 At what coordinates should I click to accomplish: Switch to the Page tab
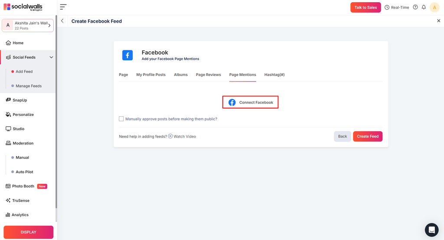point(124,75)
